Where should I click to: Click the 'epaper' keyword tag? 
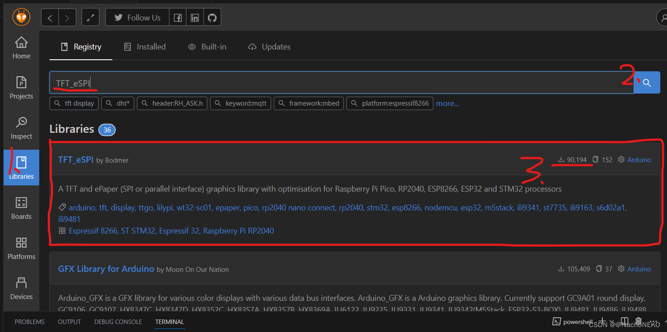click(227, 208)
